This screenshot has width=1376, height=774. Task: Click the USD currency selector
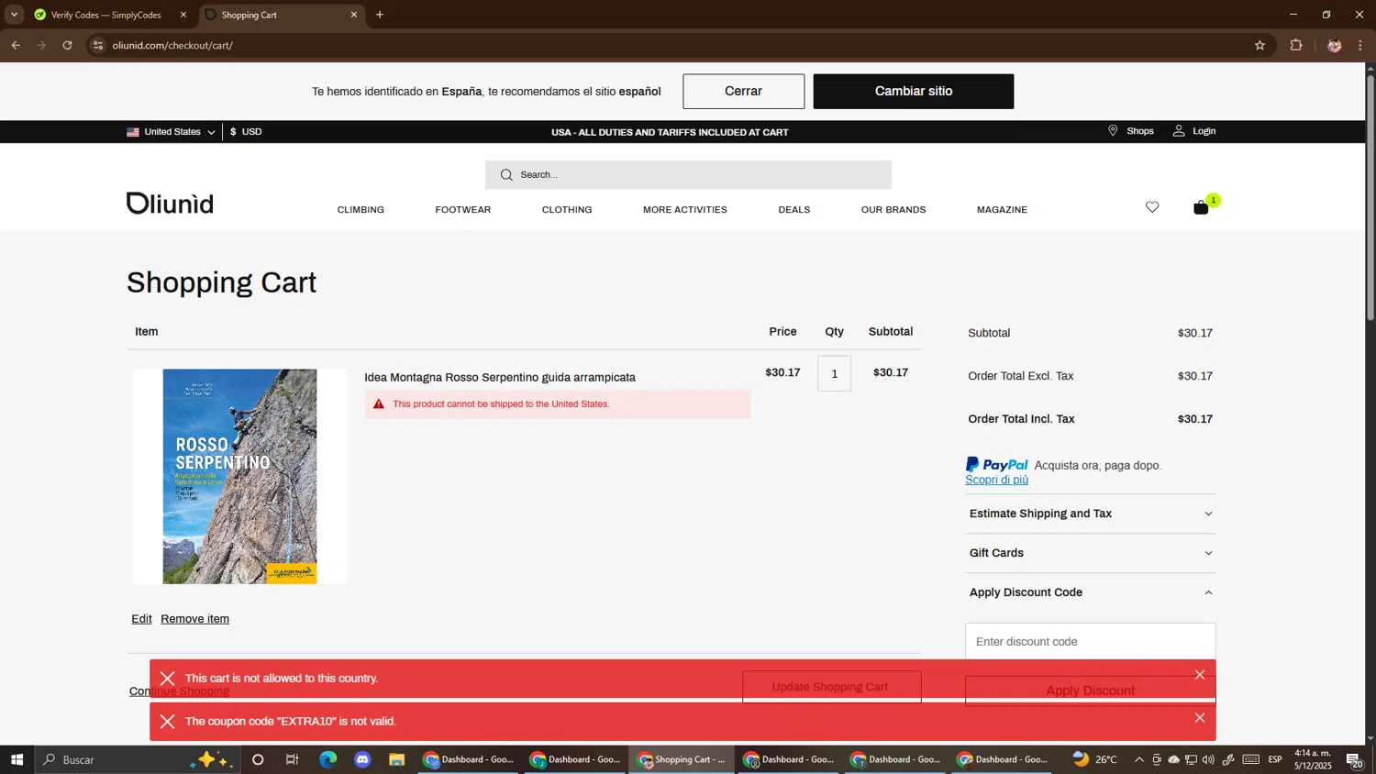point(246,132)
